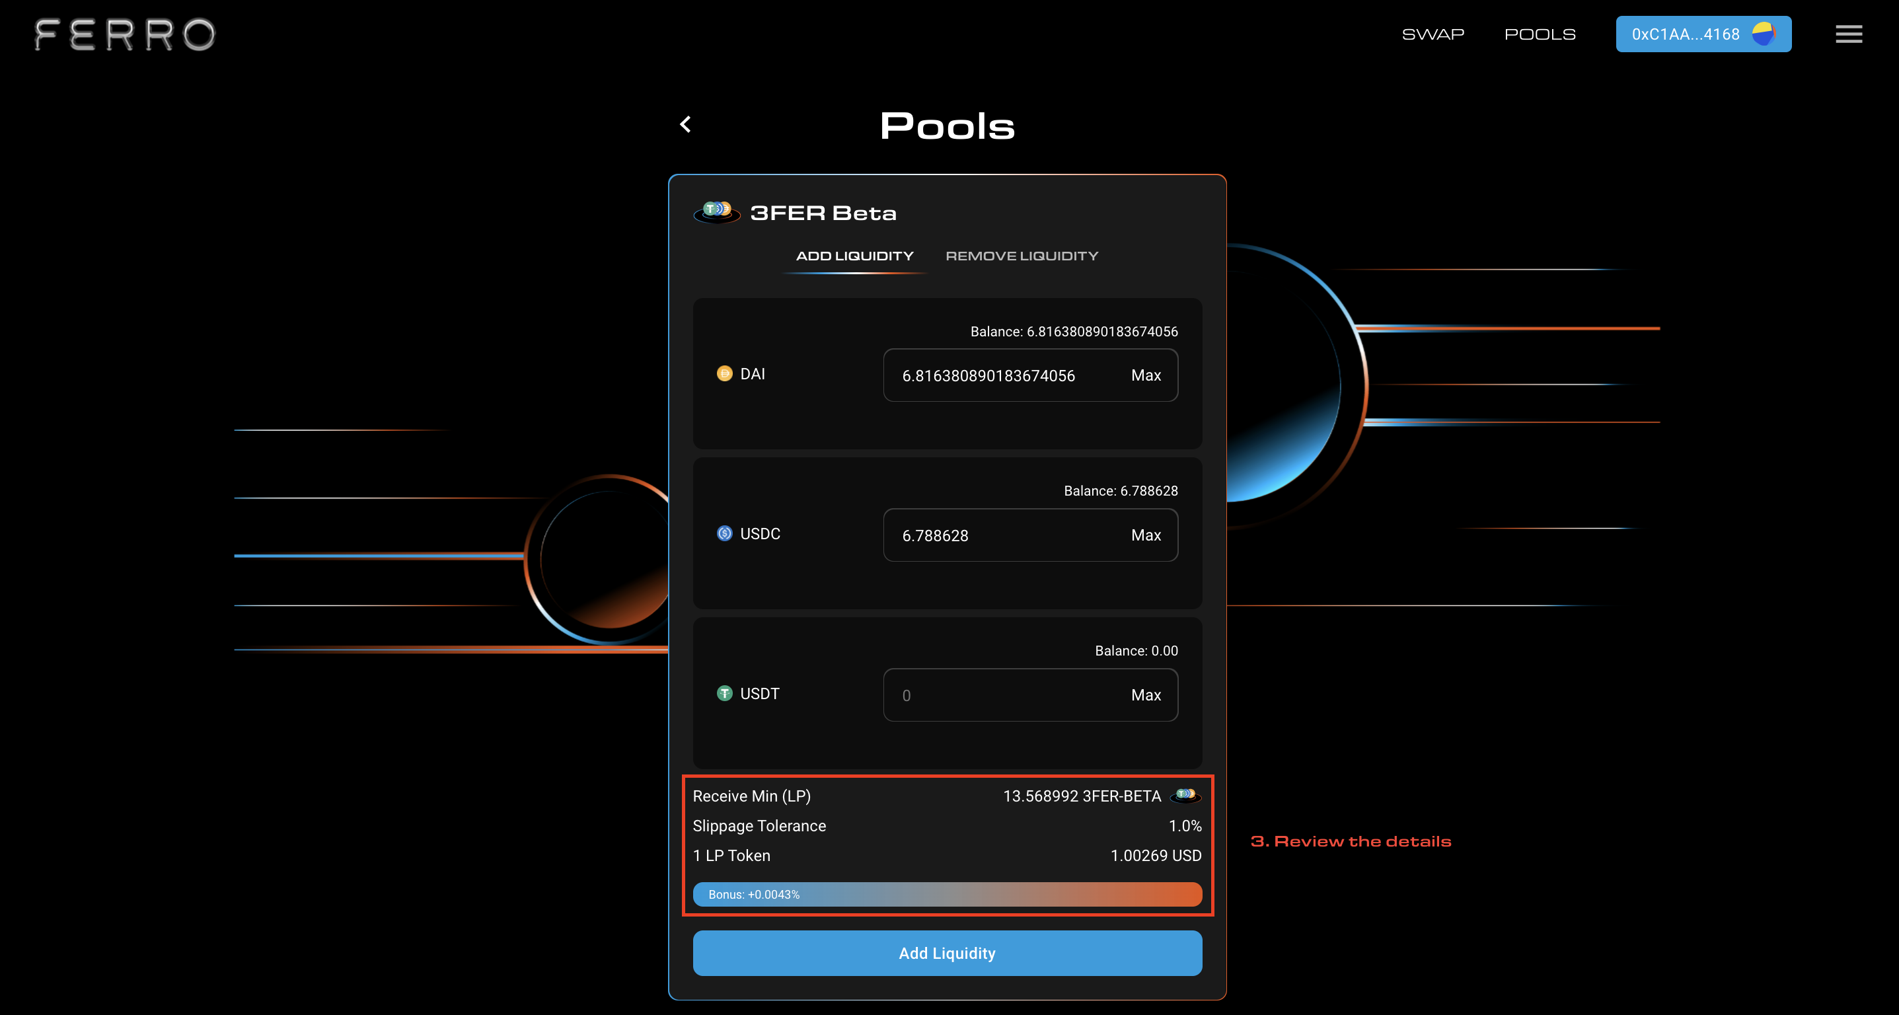Click the '13.568992 3FER-BETA' value
Viewport: 1899px width, 1015px height.
pyautogui.click(x=1082, y=796)
